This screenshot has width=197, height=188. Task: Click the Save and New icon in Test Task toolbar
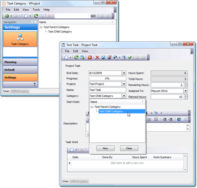[x=115, y=57]
